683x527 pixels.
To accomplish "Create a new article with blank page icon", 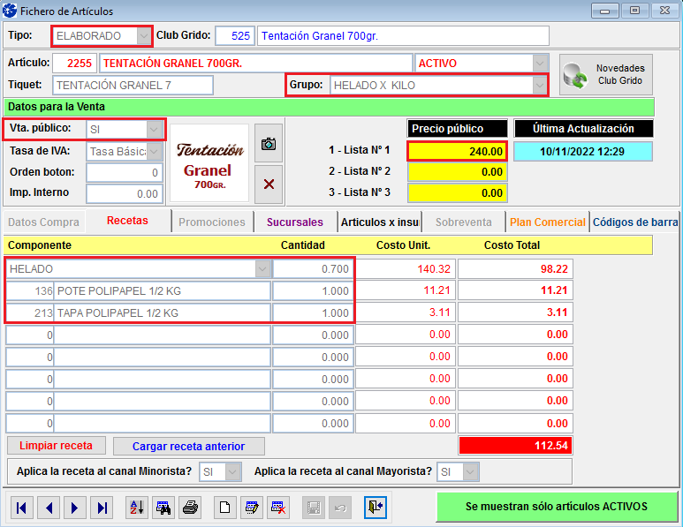I will point(225,508).
